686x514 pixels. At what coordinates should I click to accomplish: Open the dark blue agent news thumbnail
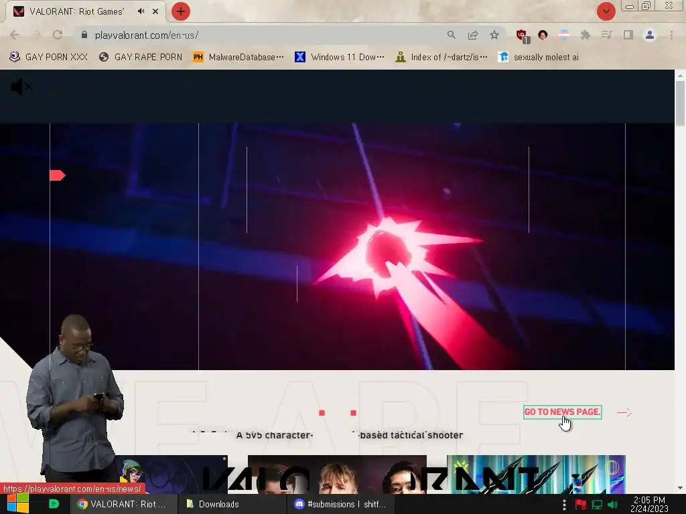(171, 475)
